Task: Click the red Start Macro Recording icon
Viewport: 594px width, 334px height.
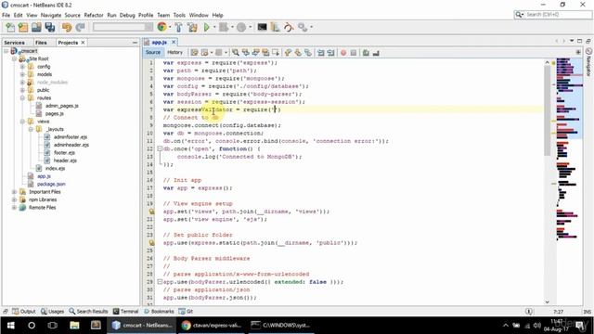Action: click(x=343, y=53)
